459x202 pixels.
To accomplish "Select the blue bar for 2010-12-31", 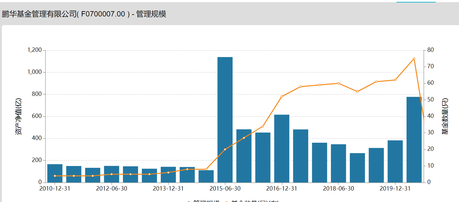I will click(55, 173).
